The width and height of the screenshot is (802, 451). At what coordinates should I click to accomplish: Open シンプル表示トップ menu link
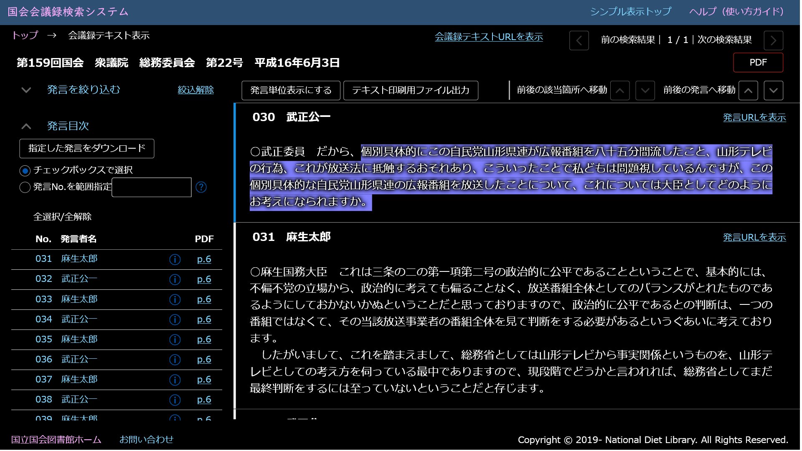click(x=630, y=12)
